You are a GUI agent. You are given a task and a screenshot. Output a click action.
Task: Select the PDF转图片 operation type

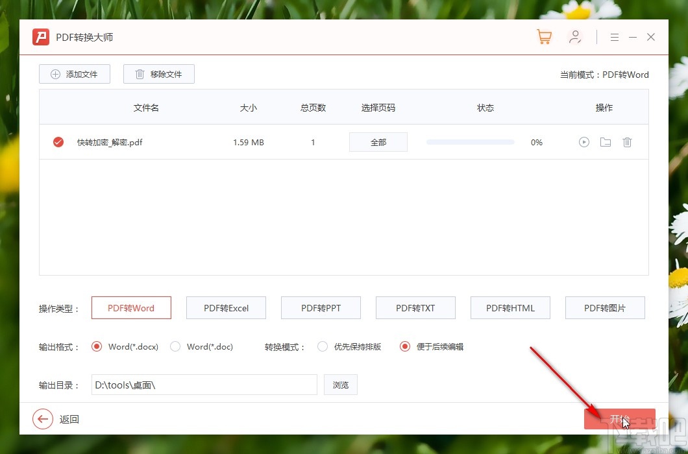tap(605, 308)
